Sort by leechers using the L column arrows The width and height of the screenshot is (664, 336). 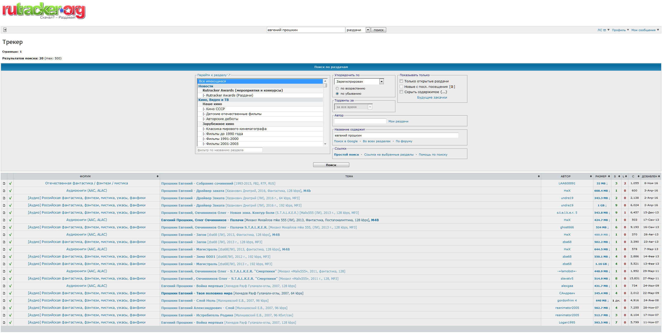tap(626, 176)
